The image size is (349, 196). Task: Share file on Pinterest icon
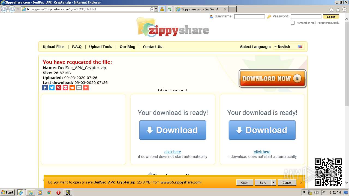(59, 88)
